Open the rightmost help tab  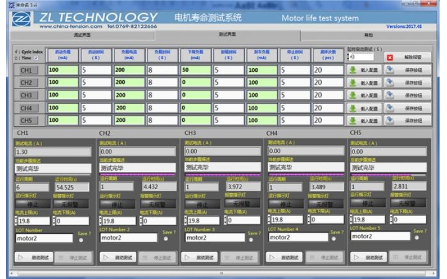tap(368, 35)
